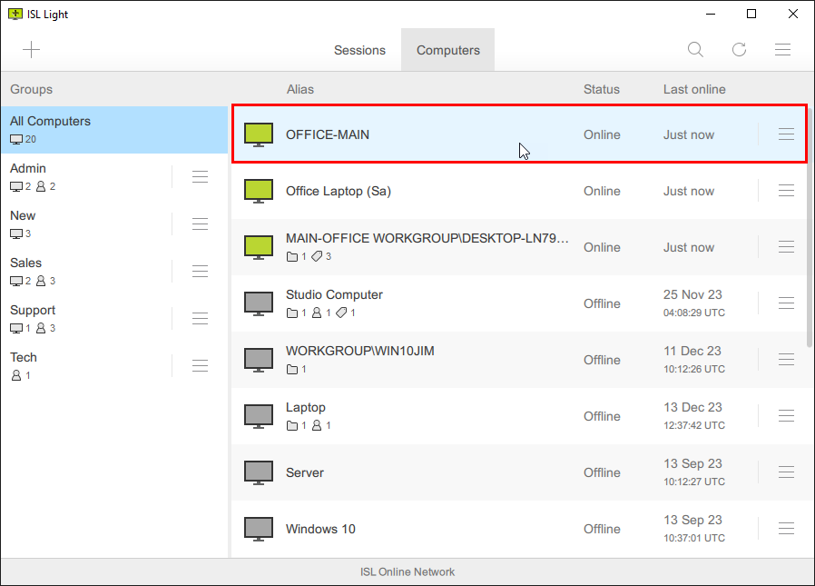Click the tag icon under MAIN-OFFICE WORKGROUP computer
The image size is (815, 586).
316,256
